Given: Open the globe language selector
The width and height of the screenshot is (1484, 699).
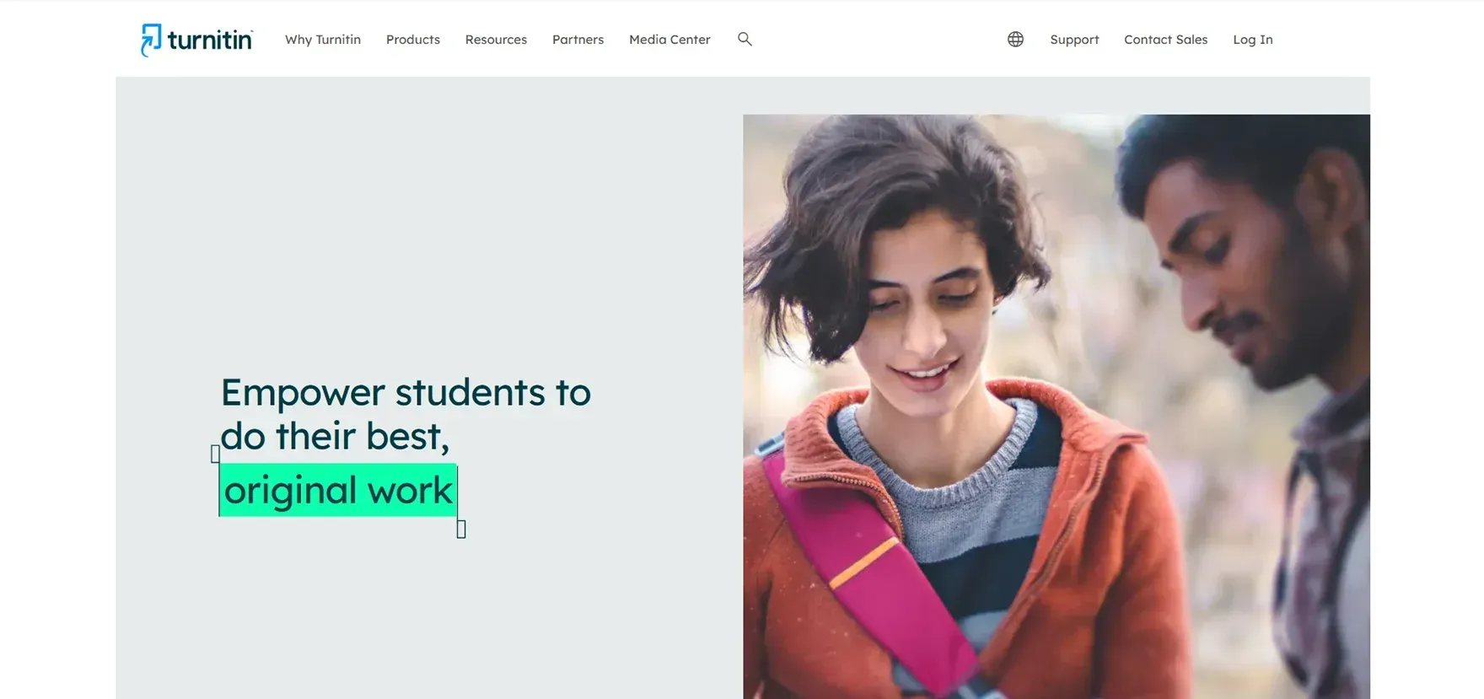Looking at the screenshot, I should pos(1015,40).
